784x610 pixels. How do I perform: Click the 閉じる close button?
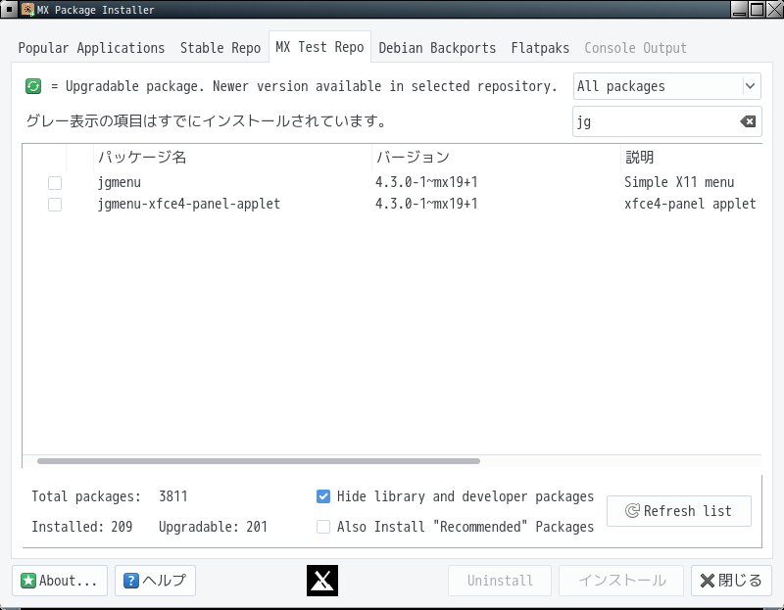[731, 581]
